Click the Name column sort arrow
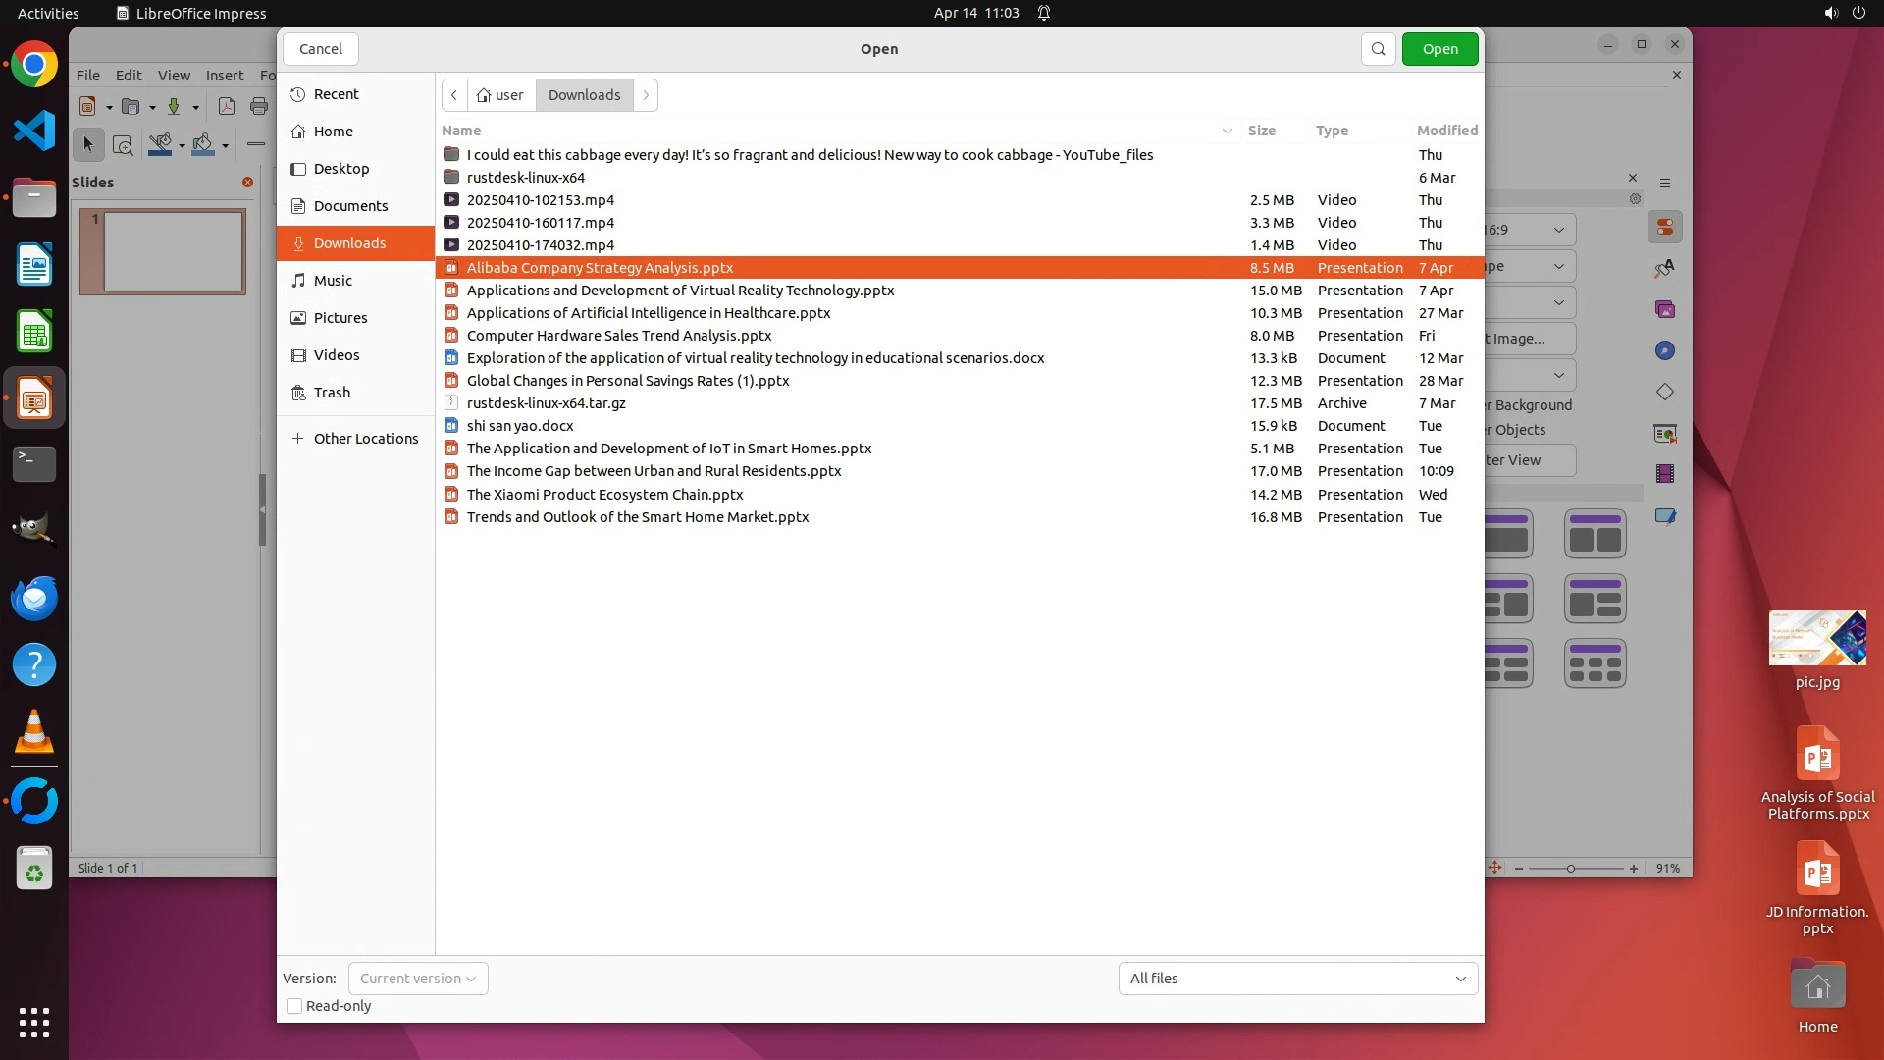This screenshot has width=1884, height=1060. tap(1227, 131)
